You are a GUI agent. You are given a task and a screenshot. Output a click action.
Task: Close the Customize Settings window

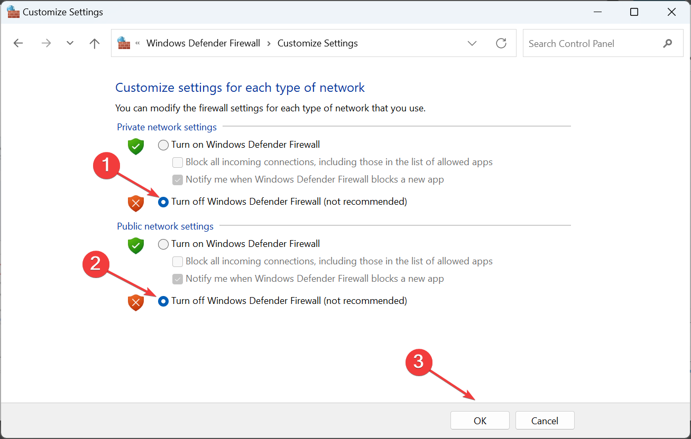pyautogui.click(x=671, y=12)
